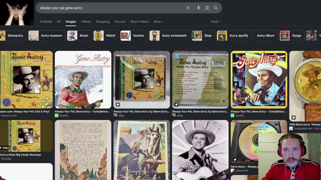The image size is (321, 180).
Task: Click product tag icon on sealed CD image
Action: click(x=118, y=104)
